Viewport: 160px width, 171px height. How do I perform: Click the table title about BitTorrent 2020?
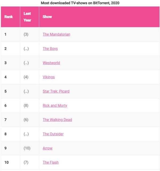tap(80, 3)
